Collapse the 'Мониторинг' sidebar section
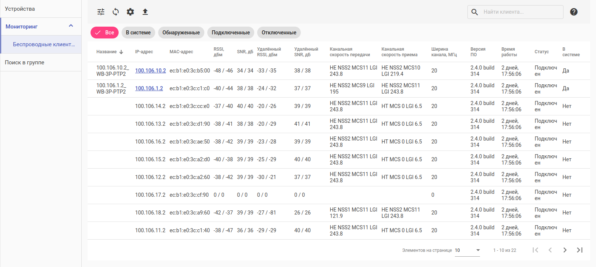Screen dimensions: 596x267 click(x=71, y=26)
